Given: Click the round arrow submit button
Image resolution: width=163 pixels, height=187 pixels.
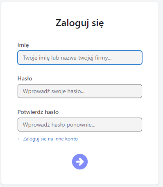Looking at the screenshot, I should (80, 162).
